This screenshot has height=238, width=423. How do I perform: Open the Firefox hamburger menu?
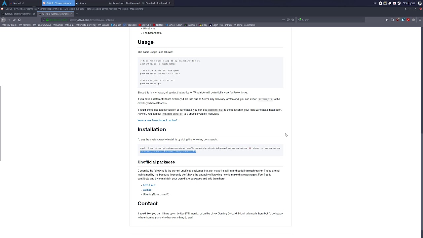(420, 20)
